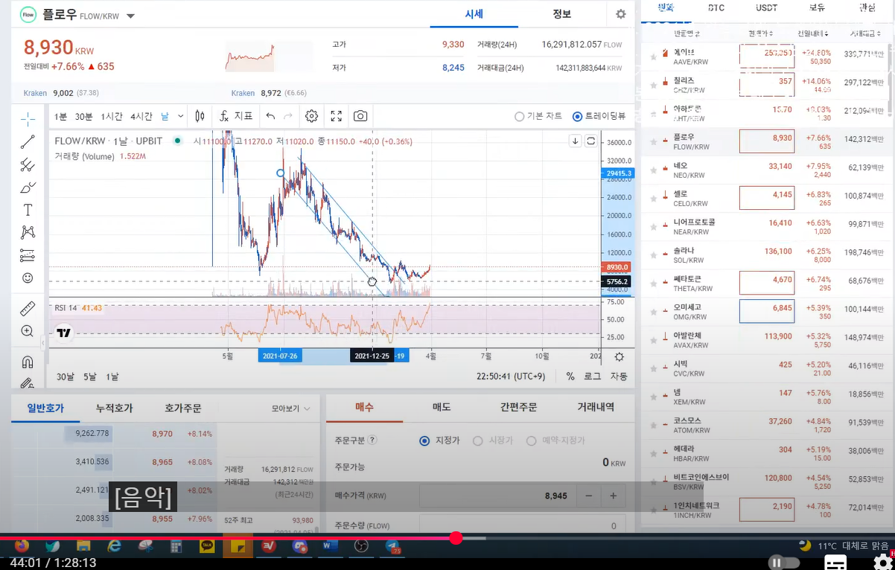Open the emoji icons tool
The image size is (895, 570).
(28, 278)
